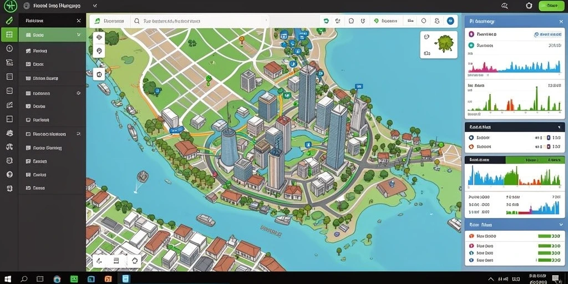
Task: Click the green circular app logo
Action: (x=10, y=6)
